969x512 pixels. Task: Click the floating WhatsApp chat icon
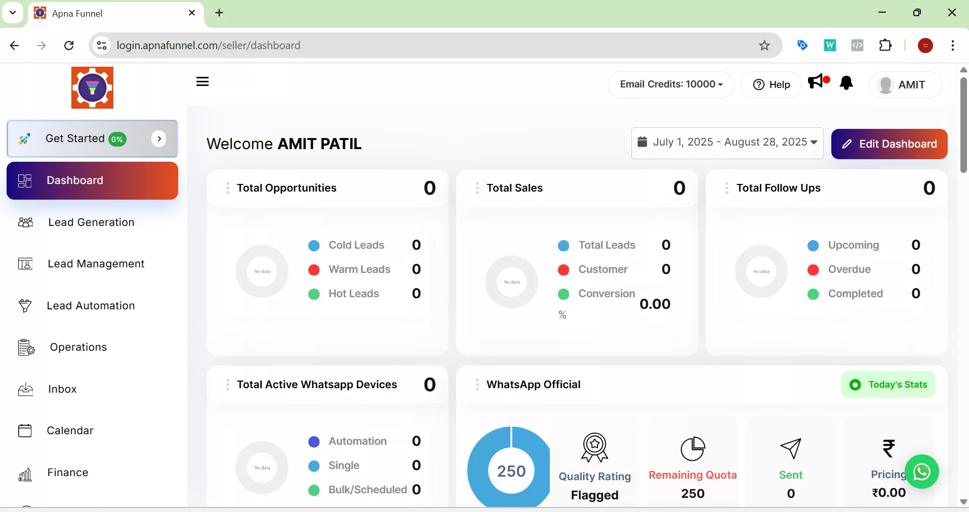coord(922,472)
